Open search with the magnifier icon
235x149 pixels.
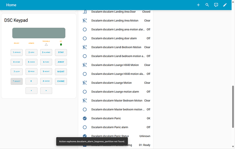207,5
